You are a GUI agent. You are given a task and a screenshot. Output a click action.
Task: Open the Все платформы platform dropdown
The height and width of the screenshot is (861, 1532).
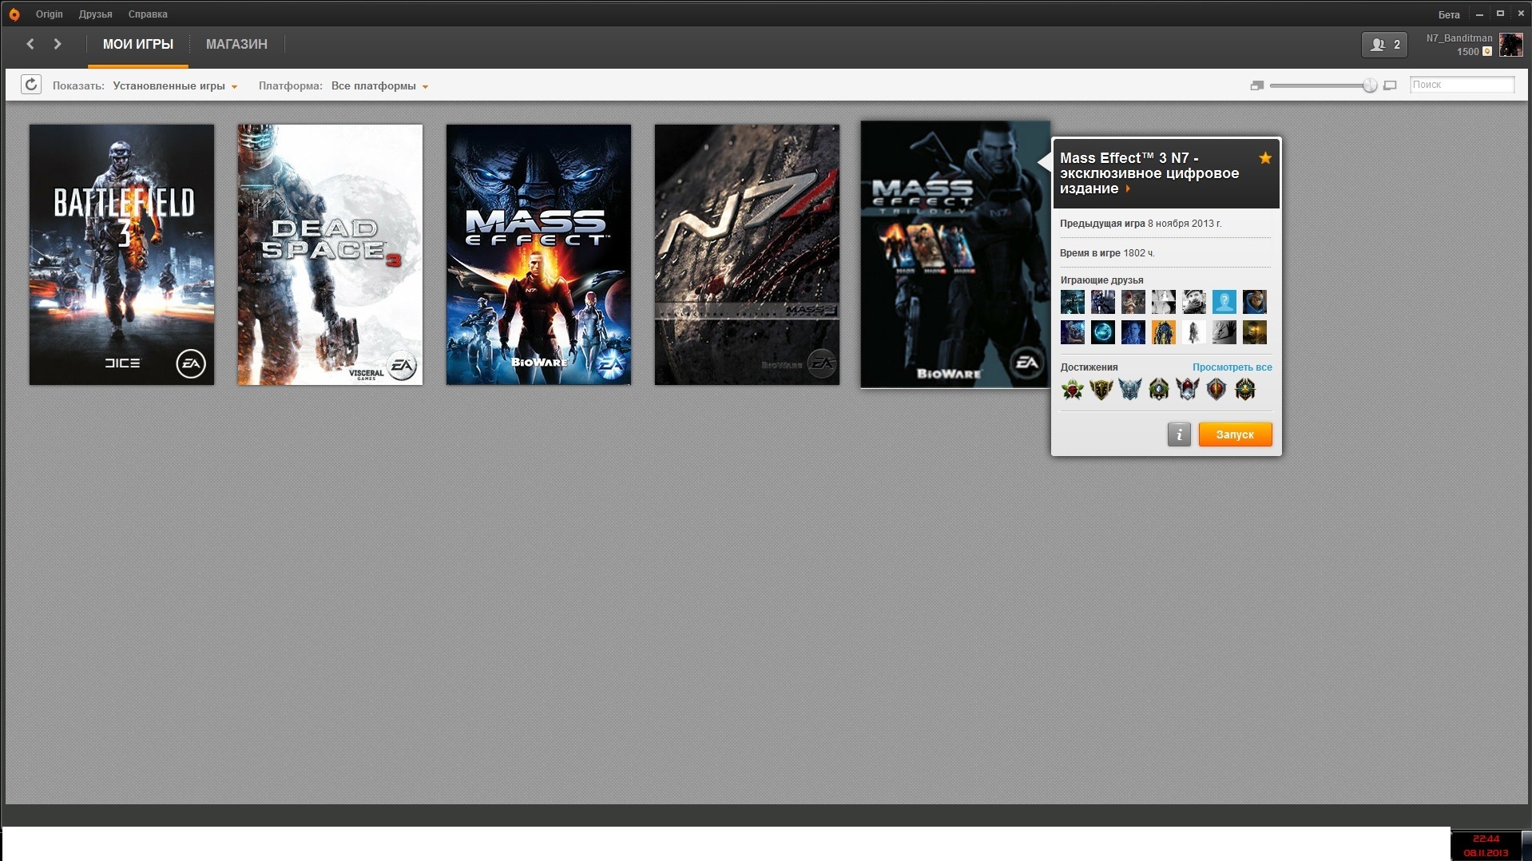click(379, 85)
